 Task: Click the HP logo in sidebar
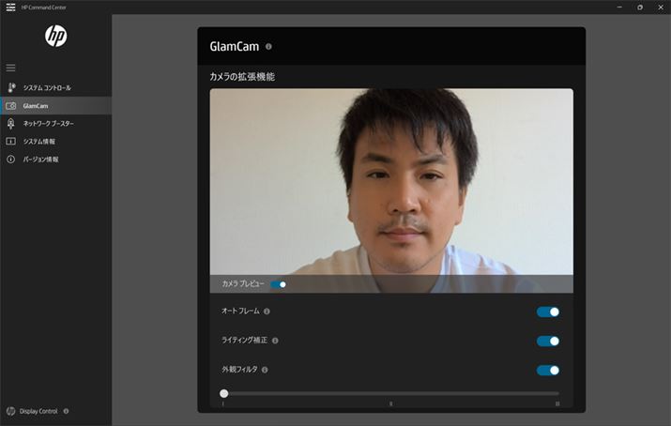point(55,37)
